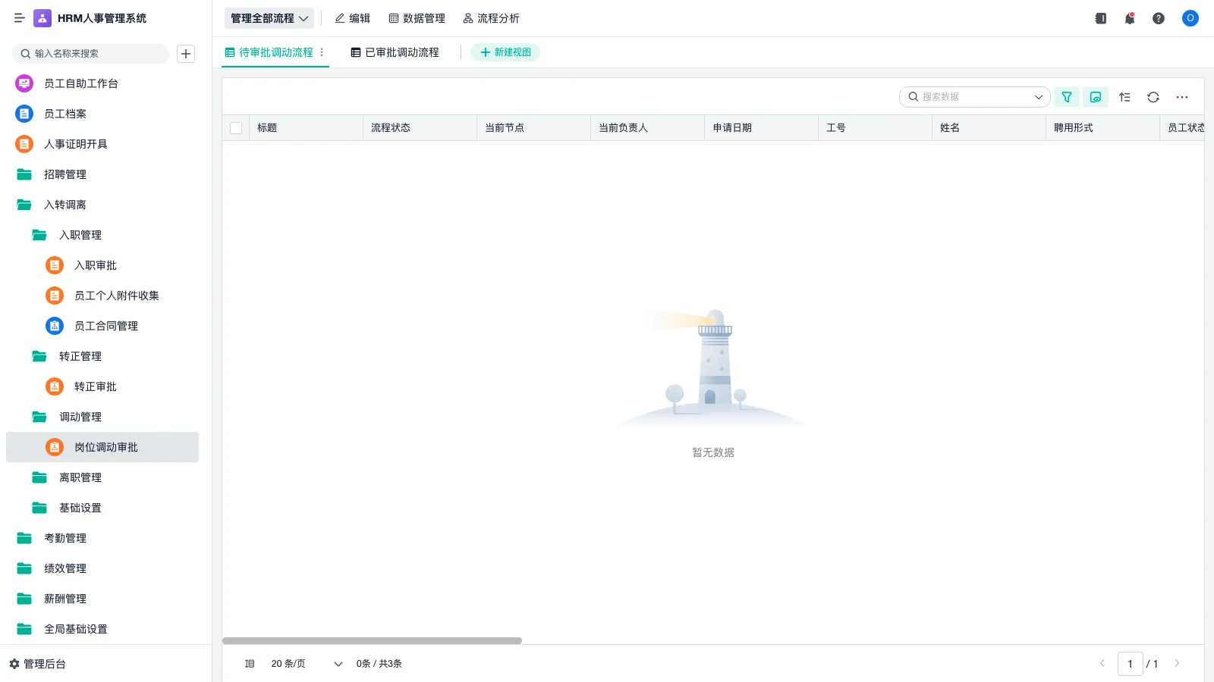Open notifications via the bell icon
This screenshot has height=682, width=1214.
pyautogui.click(x=1129, y=18)
